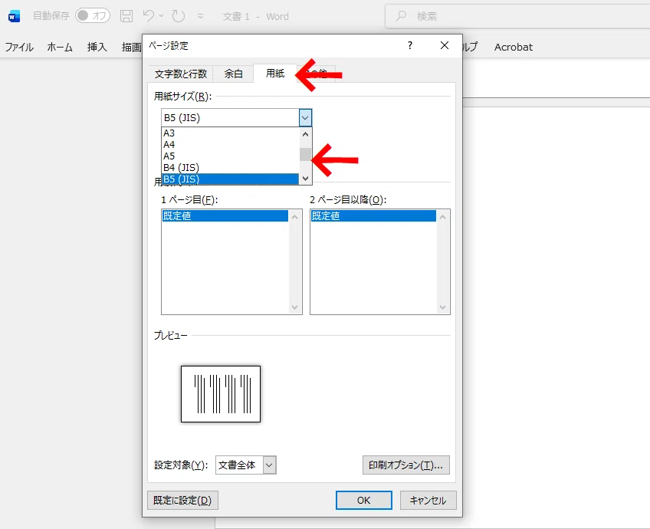
Task: Click the dialog help question mark
Action: (410, 45)
